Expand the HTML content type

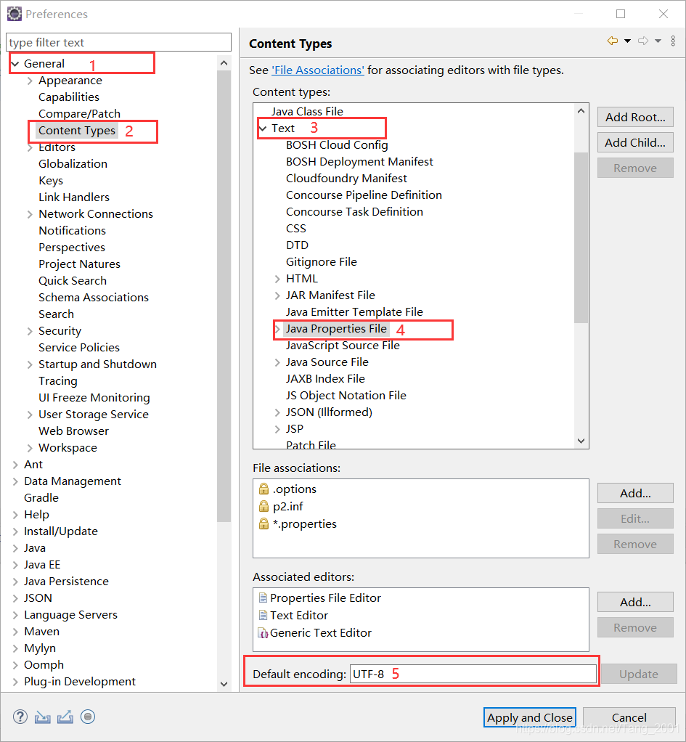277,280
